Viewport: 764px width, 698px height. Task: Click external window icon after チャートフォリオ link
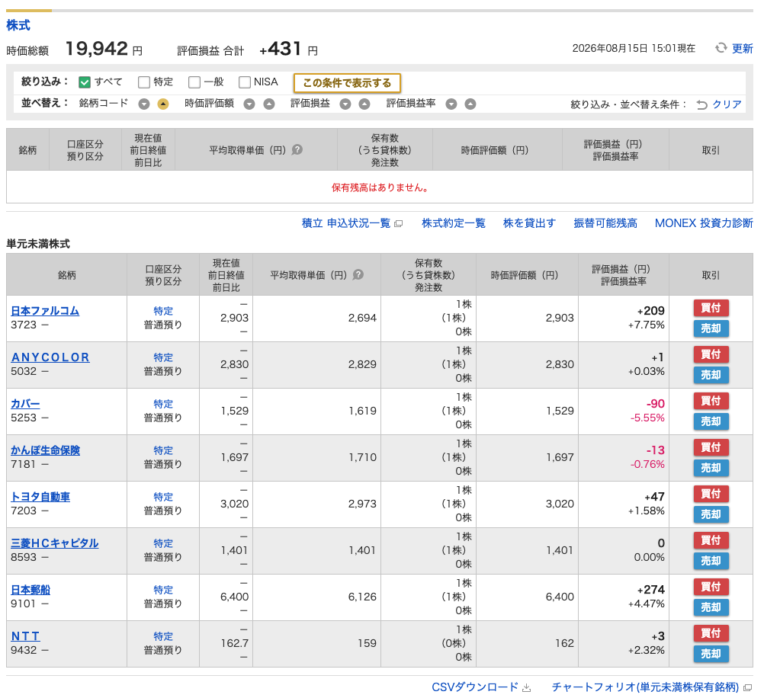click(x=747, y=688)
